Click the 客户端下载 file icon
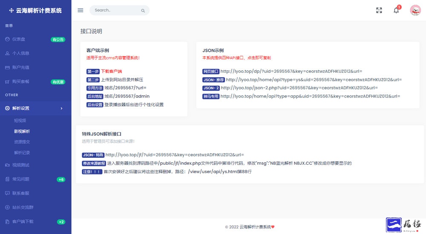 pos(7,222)
